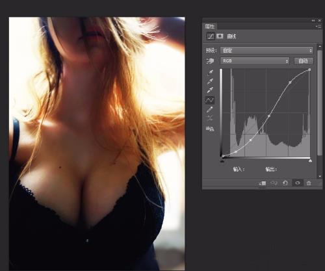Click the panel scrollbar down arrow
Viewport: 325px width, 271px height.
click(320, 176)
